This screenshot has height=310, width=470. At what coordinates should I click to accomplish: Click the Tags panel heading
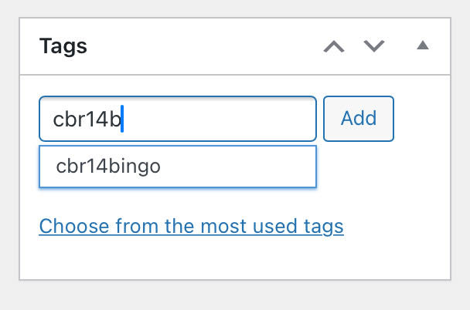click(x=63, y=46)
